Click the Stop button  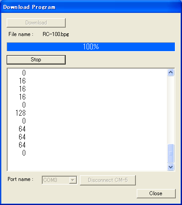[36, 60]
